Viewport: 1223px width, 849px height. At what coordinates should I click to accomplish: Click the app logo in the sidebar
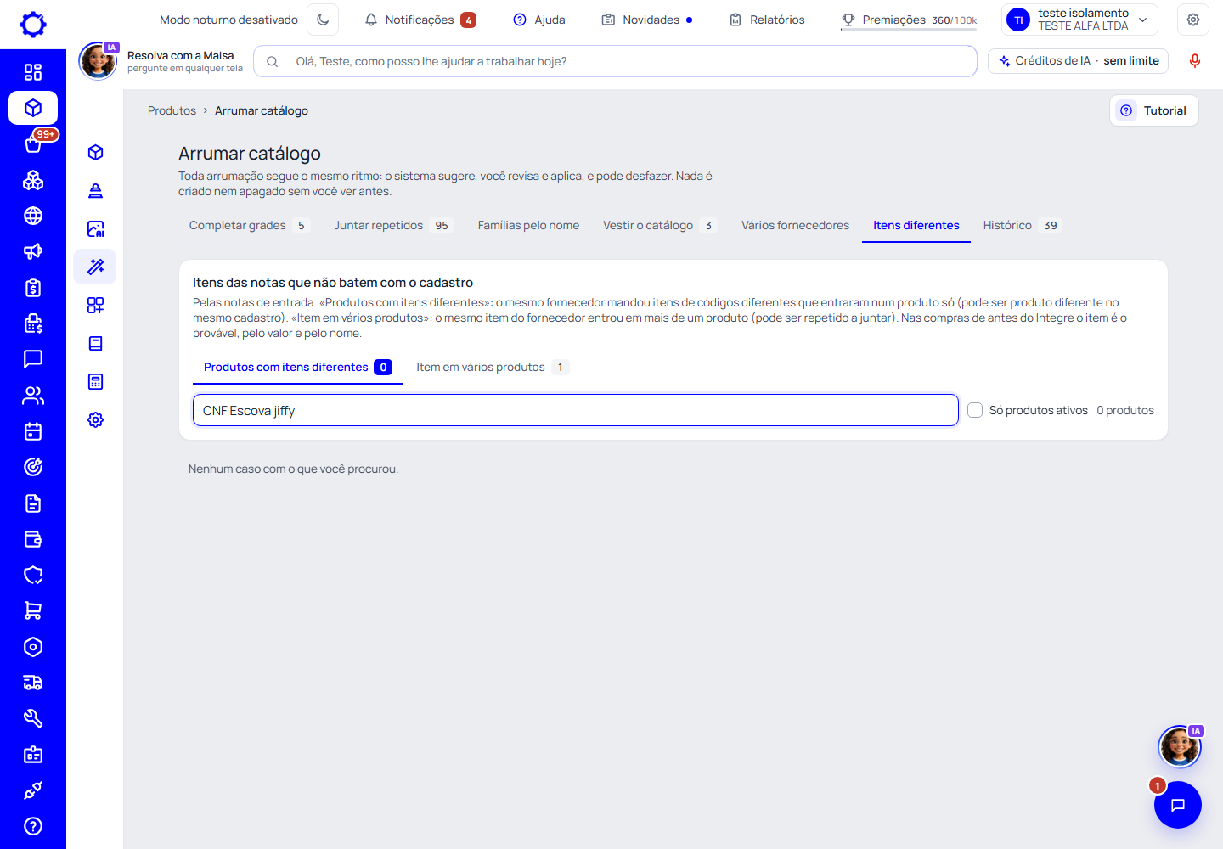point(33,25)
